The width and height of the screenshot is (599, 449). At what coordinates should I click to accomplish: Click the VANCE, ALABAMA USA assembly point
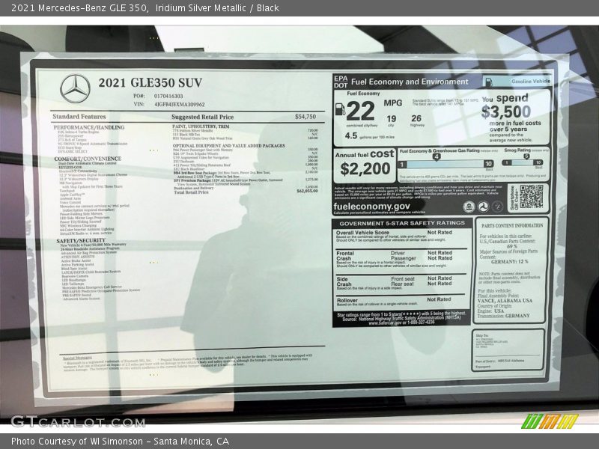(x=505, y=301)
